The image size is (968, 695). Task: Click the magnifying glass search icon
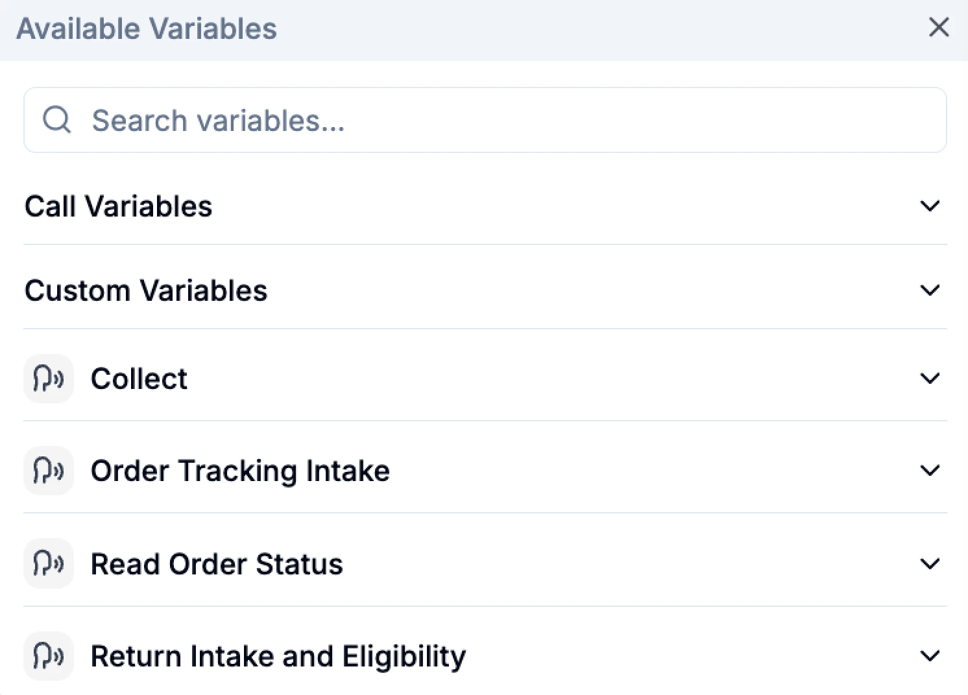click(57, 120)
